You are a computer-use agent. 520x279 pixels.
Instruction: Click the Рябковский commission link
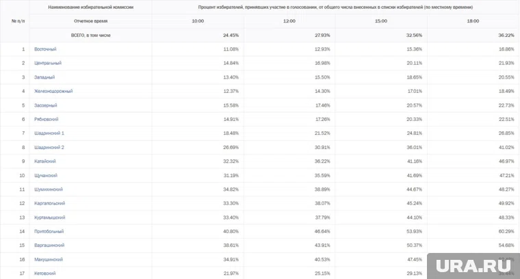(47, 119)
